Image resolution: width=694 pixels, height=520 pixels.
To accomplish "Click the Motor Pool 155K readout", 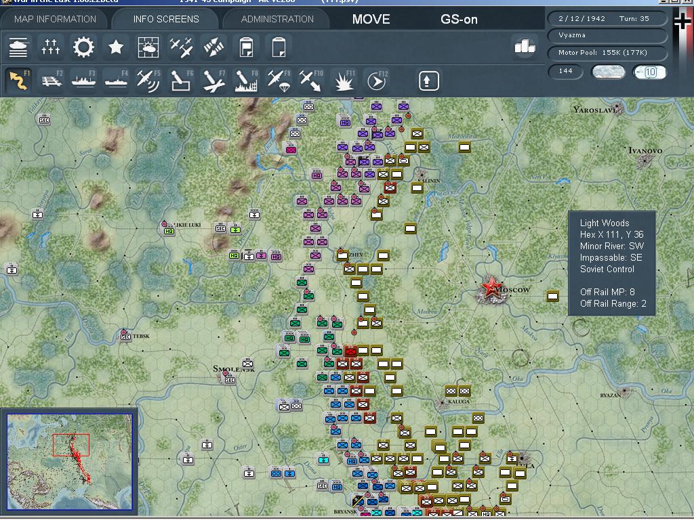I will pyautogui.click(x=607, y=53).
